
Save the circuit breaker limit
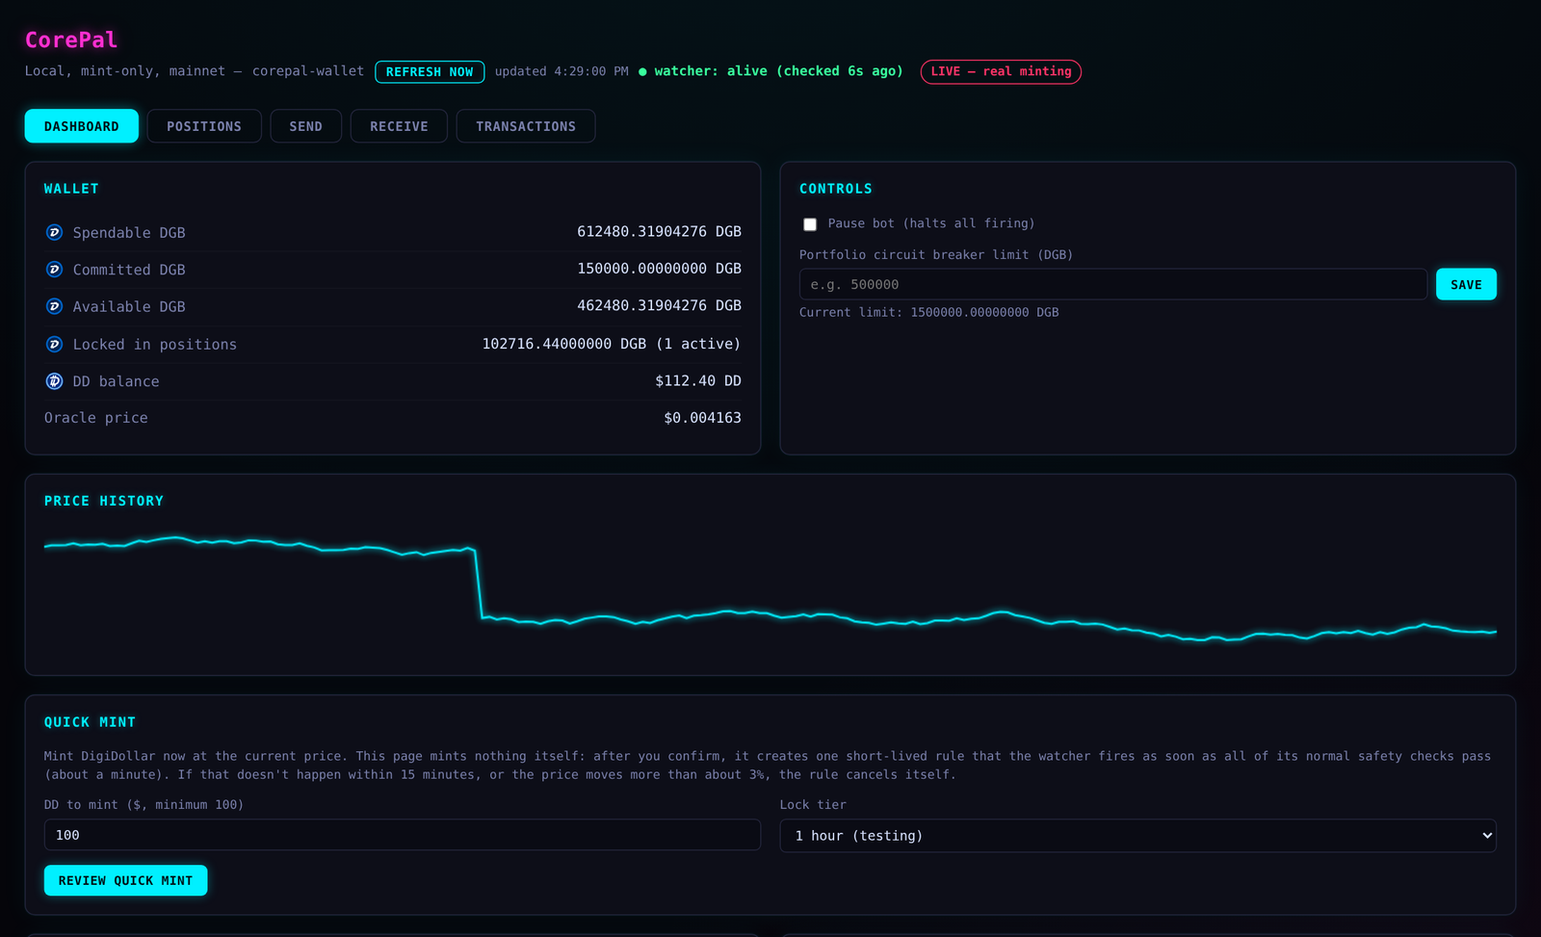pos(1466,284)
